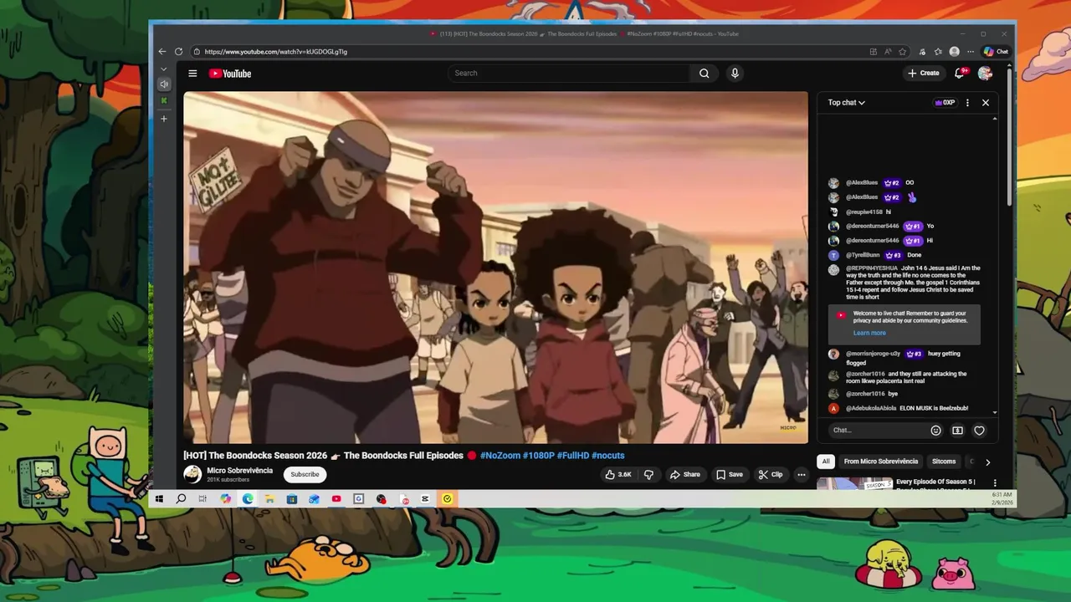Viewport: 1071px width, 602px height.
Task: Click the #FullHD hashtag link
Action: pyautogui.click(x=573, y=456)
